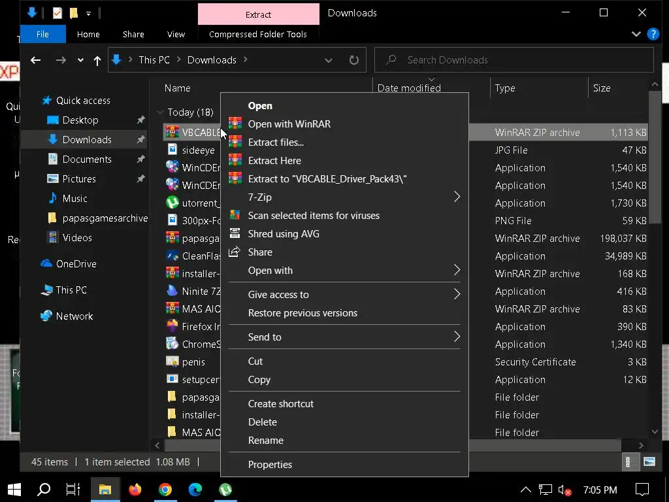Switch to Compressed Folder Tools tab
This screenshot has width=669, height=502.
(x=257, y=34)
